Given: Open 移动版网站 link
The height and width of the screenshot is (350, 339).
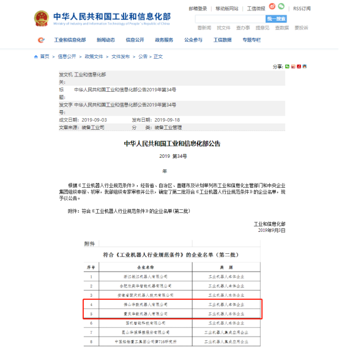Looking at the screenshot, I should click(227, 9).
